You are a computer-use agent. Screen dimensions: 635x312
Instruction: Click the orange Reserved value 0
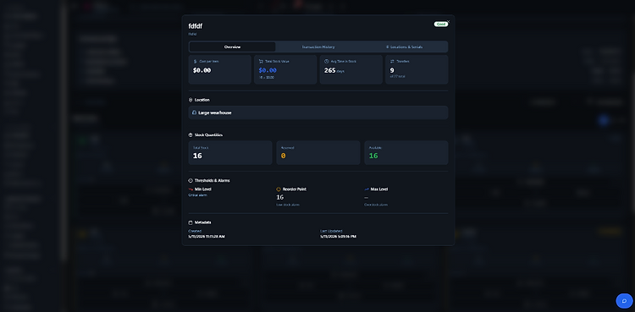point(283,156)
